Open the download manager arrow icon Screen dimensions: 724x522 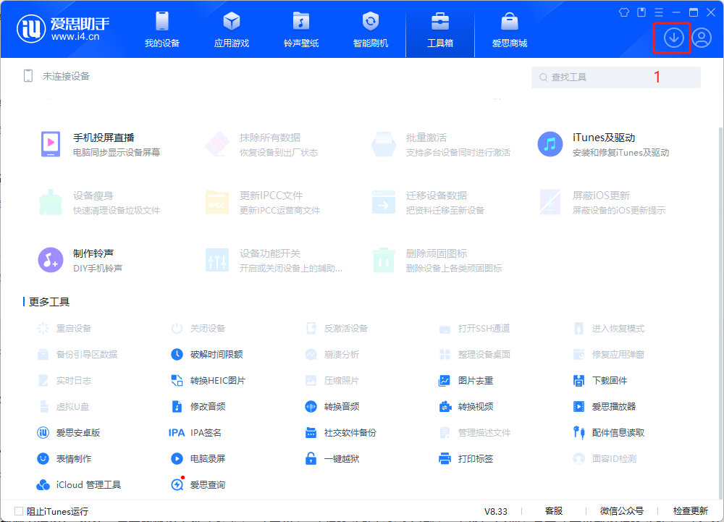[673, 38]
